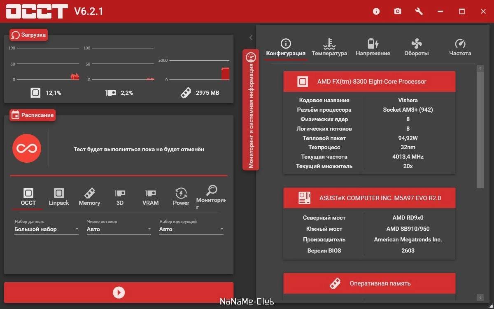This screenshot has height=309, width=494.
Task: Open the Обороты fan tab
Action: pyautogui.click(x=417, y=48)
